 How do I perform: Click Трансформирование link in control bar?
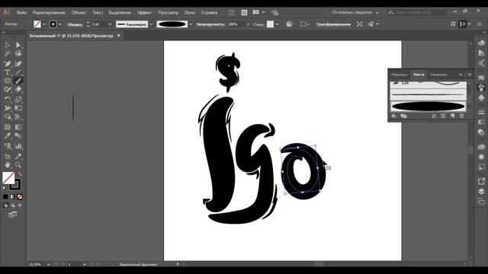[x=333, y=24]
